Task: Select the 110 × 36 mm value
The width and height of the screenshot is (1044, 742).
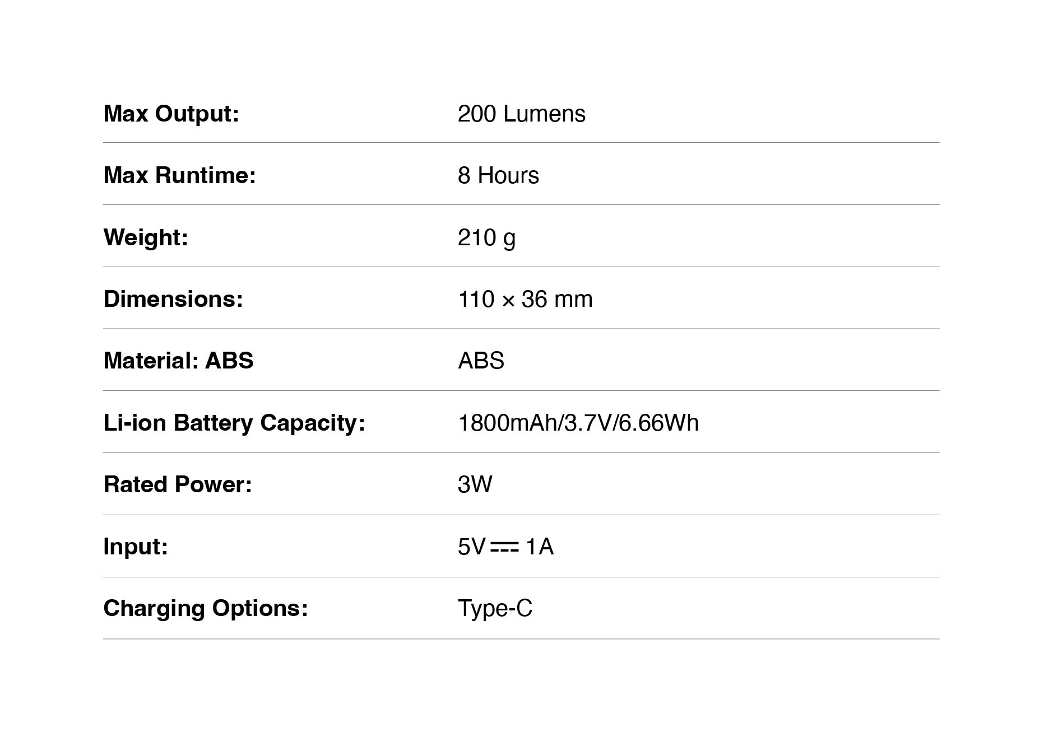Action: point(525,299)
